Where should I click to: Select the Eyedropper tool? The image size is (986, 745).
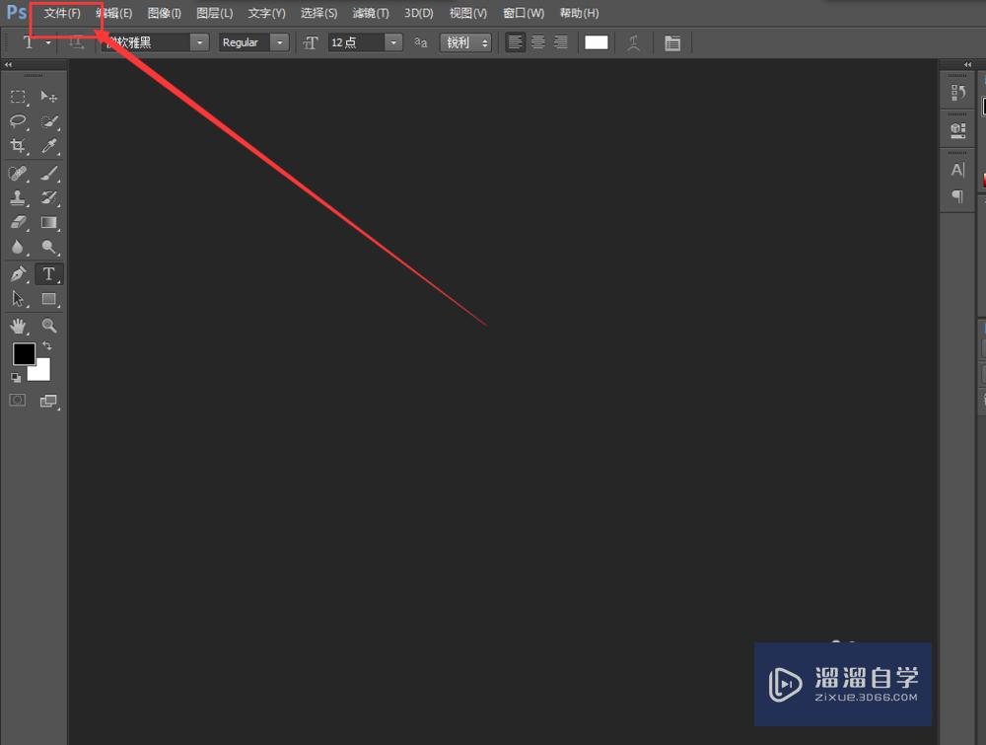click(49, 146)
